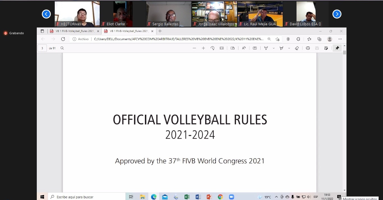Close the second FIVB-Volleyball_Rules tab

pyautogui.click(x=152, y=31)
